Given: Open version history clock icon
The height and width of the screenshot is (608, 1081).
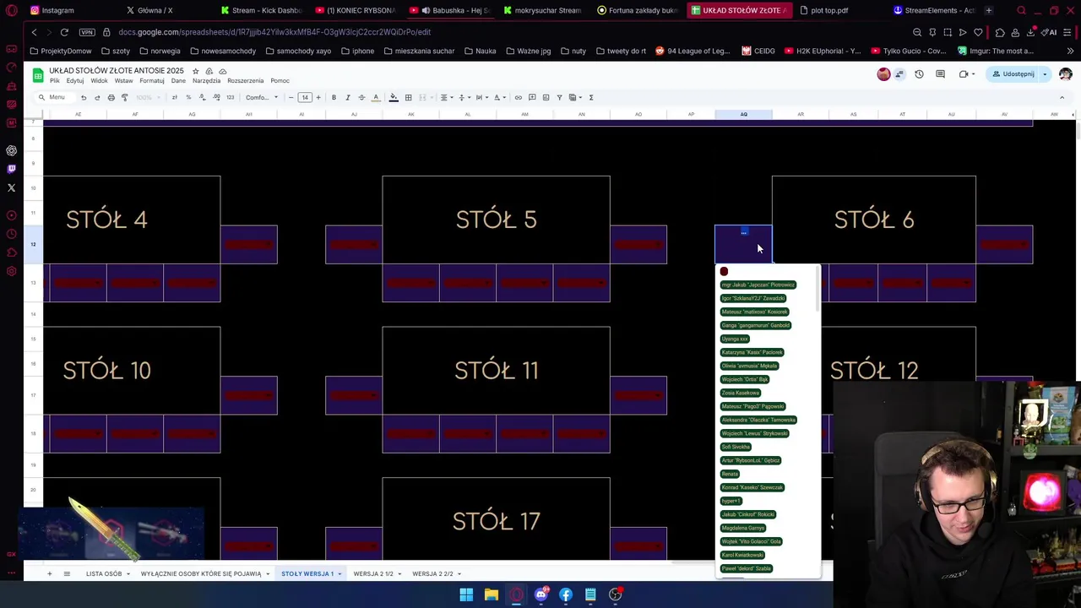Looking at the screenshot, I should point(919,74).
